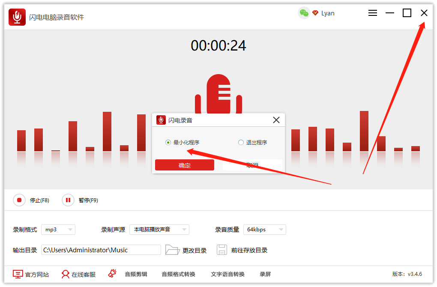Image resolution: width=437 pixels, height=287 pixels.
Task: Click the 闪电录音 dialog logo icon
Action: (x=161, y=120)
